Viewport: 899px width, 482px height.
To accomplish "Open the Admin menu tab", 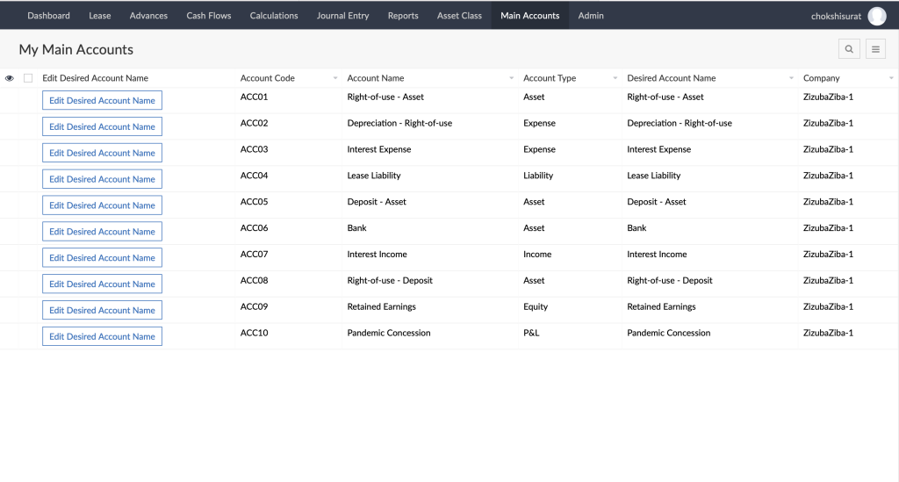I will 591,16.
